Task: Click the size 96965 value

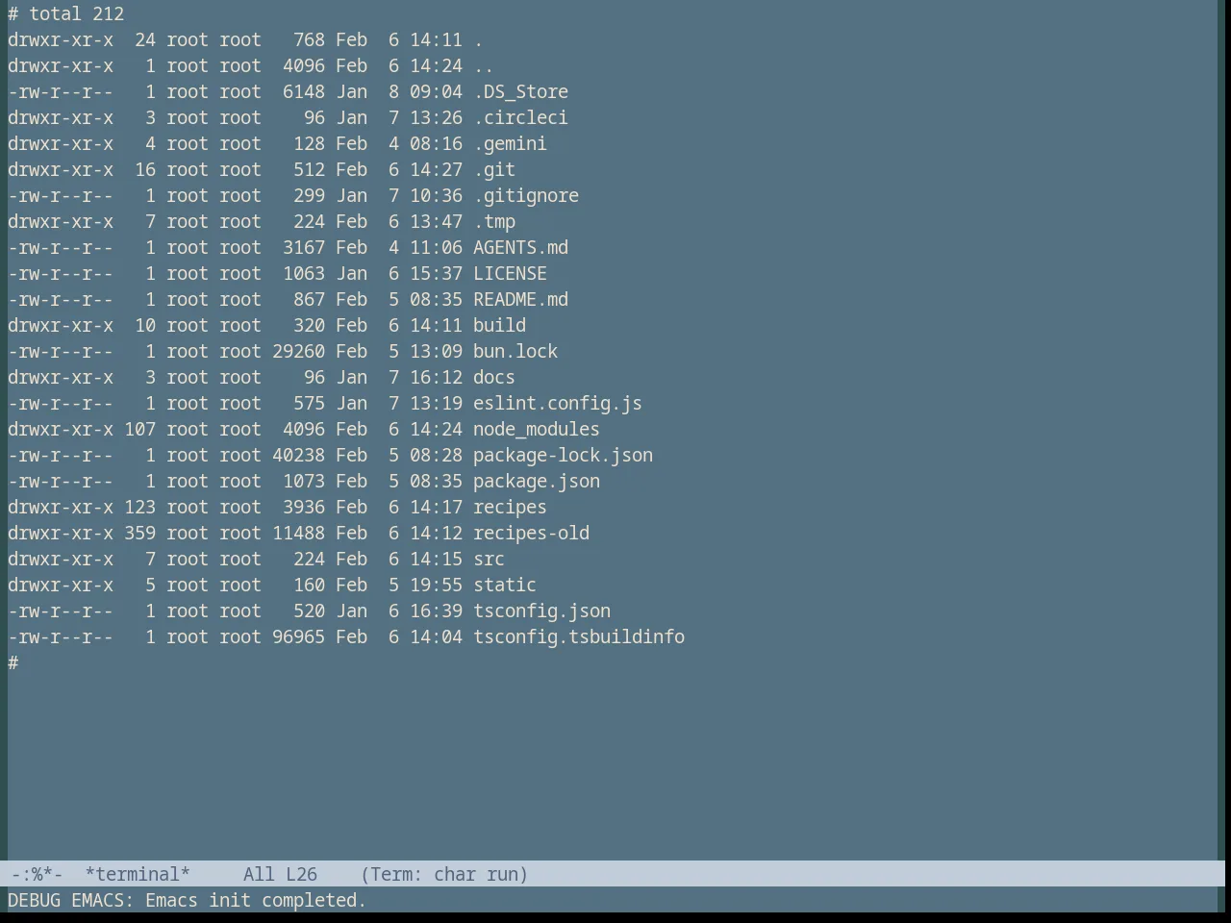Action: tap(298, 637)
